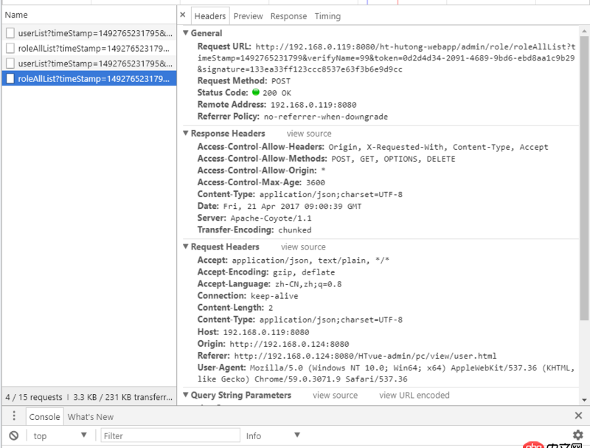
Task: Switch to the Preview tab
Action: pyautogui.click(x=248, y=15)
